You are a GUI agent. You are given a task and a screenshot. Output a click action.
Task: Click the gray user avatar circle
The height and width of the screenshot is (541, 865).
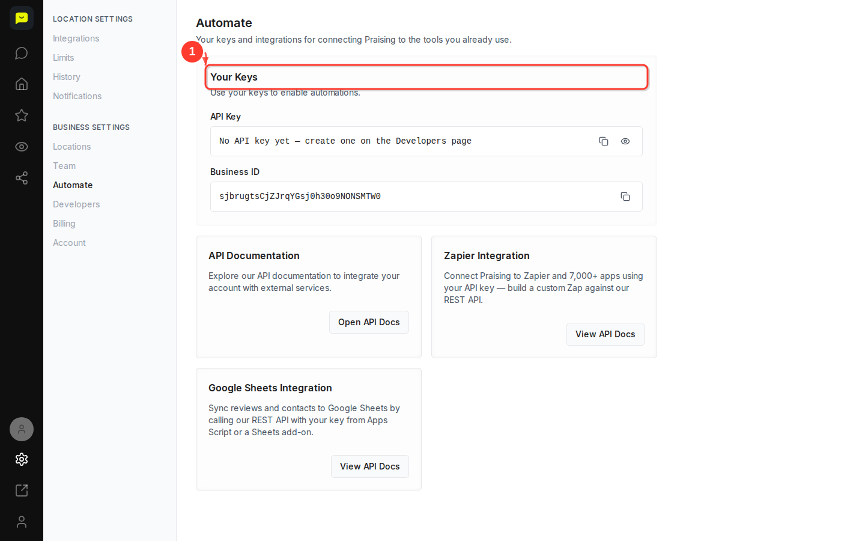coord(22,429)
